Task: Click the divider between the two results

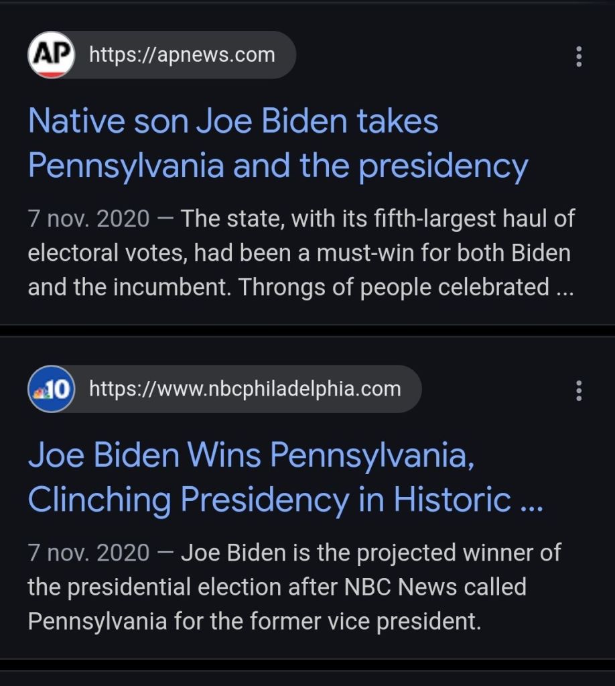Action: 307,331
